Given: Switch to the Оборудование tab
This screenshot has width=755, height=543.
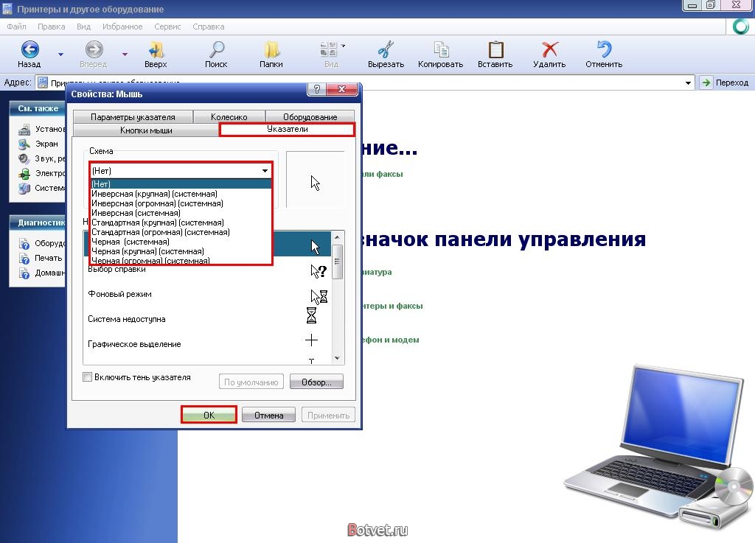Looking at the screenshot, I should [310, 117].
